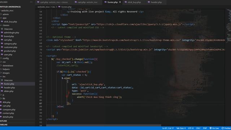This screenshot has height=130, width=231.
Task: Open contact.php in the explorer tree
Action: point(8,113)
